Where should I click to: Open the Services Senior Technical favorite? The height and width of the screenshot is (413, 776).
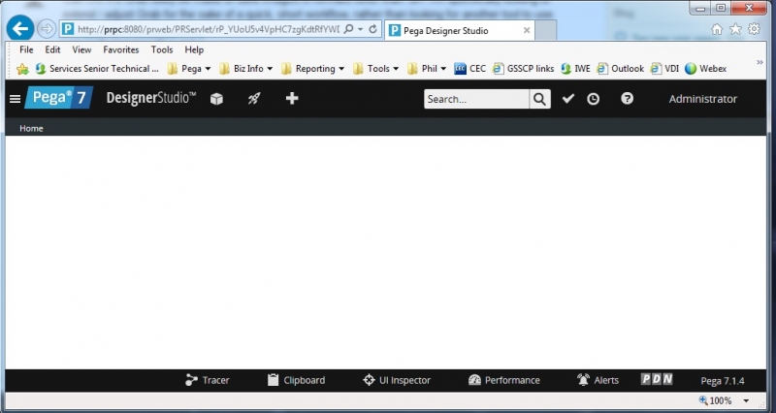pyautogui.click(x=97, y=69)
